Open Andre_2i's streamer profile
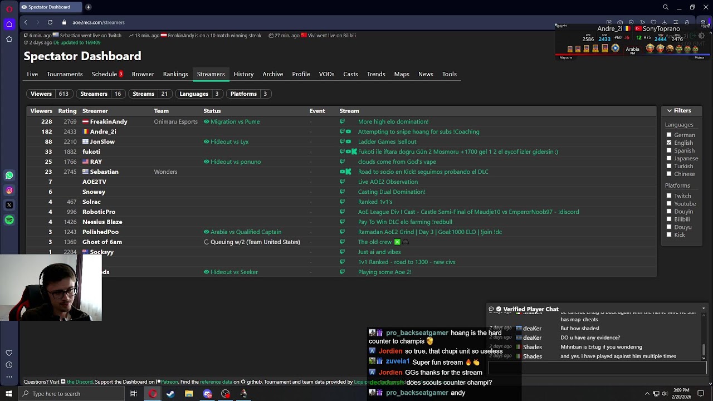Image resolution: width=713 pixels, height=401 pixels. tap(103, 131)
